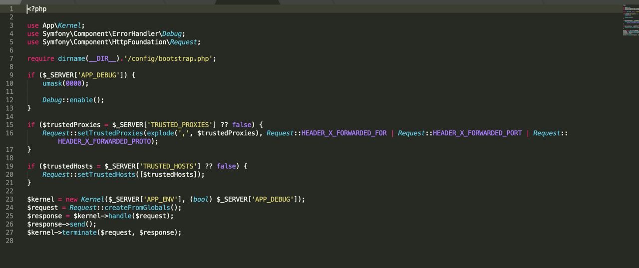
Task: Click "Debug" in the ErrorHandler import line
Action: [x=172, y=34]
